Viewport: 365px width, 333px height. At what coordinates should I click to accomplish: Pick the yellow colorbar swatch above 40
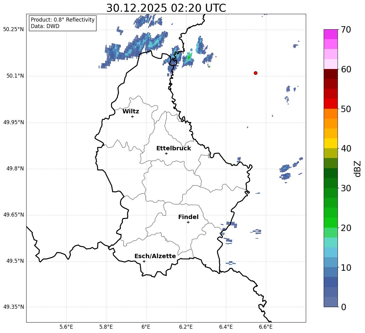click(x=331, y=143)
